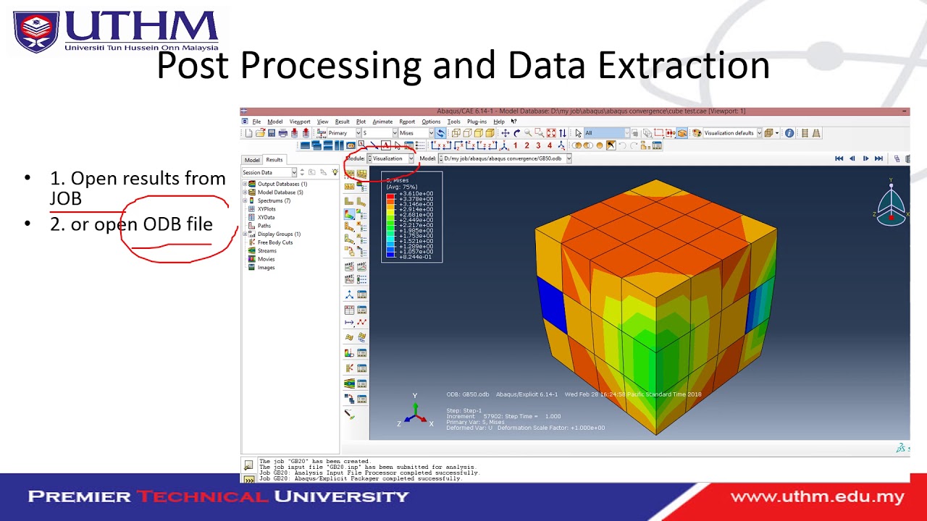Click the Create Text Annotation 'A' icon
This screenshot has width=927, height=521.
click(x=385, y=145)
